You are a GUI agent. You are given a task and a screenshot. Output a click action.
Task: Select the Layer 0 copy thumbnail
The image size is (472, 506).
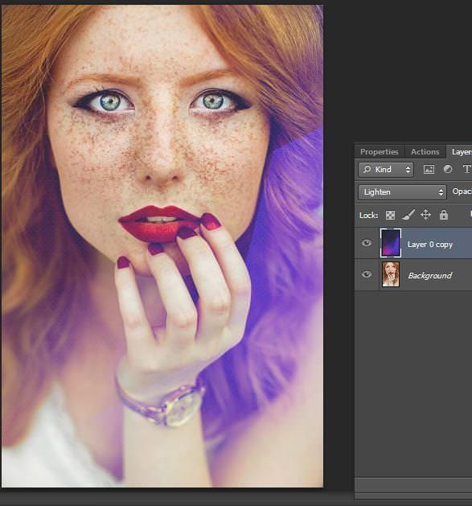tap(391, 243)
